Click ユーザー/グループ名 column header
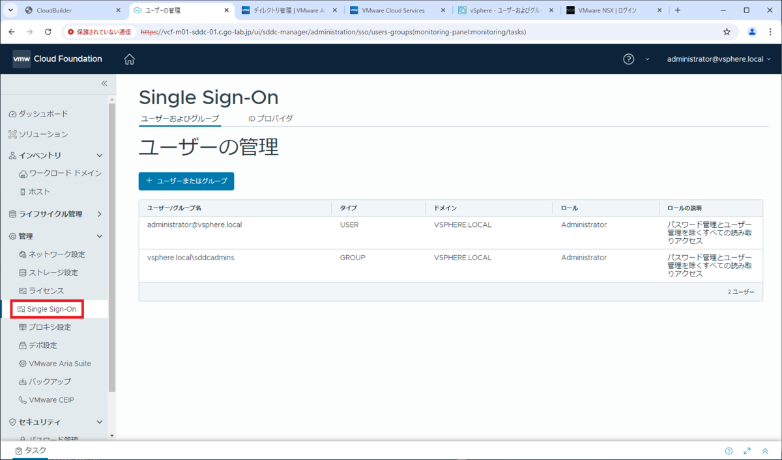 point(174,208)
